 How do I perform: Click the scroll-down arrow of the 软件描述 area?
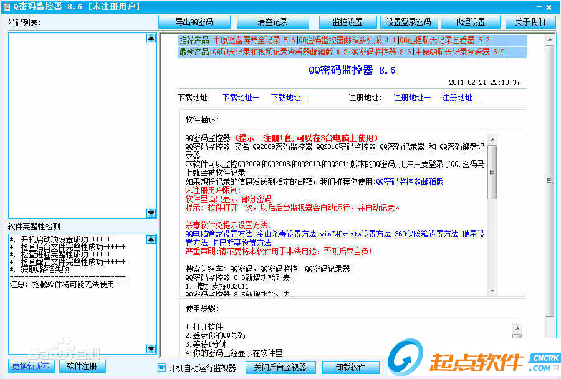pyautogui.click(x=492, y=290)
